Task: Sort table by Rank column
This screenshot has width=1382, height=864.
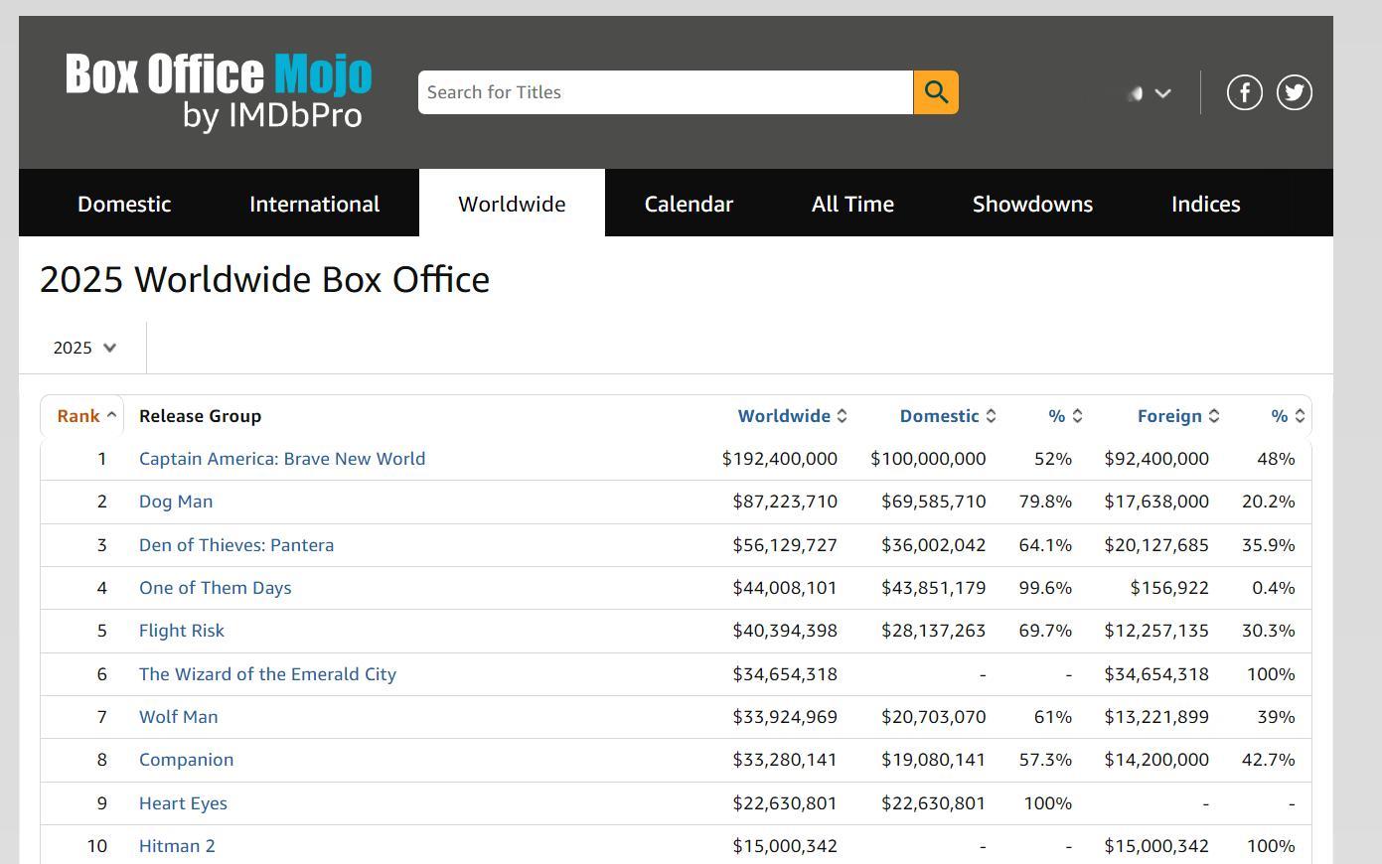Action: [x=87, y=416]
